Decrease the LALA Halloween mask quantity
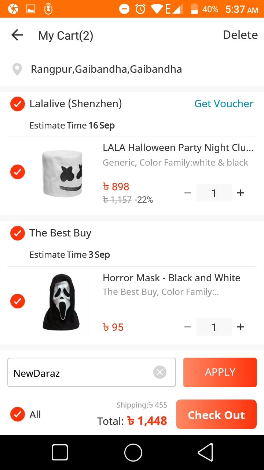 tap(188, 193)
